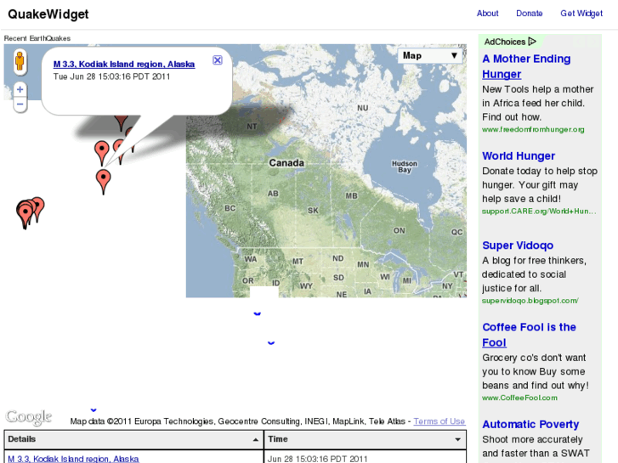Open 'A Mother Ending Hunger' ad

pyautogui.click(x=526, y=66)
